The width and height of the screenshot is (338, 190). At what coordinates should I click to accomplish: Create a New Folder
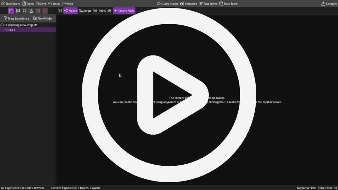tap(43, 19)
